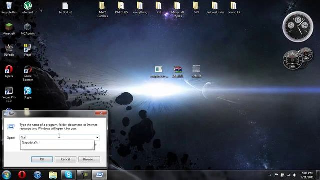The width and height of the screenshot is (320, 180).
Task: Close the Run dialog window
Action: pos(101,113)
